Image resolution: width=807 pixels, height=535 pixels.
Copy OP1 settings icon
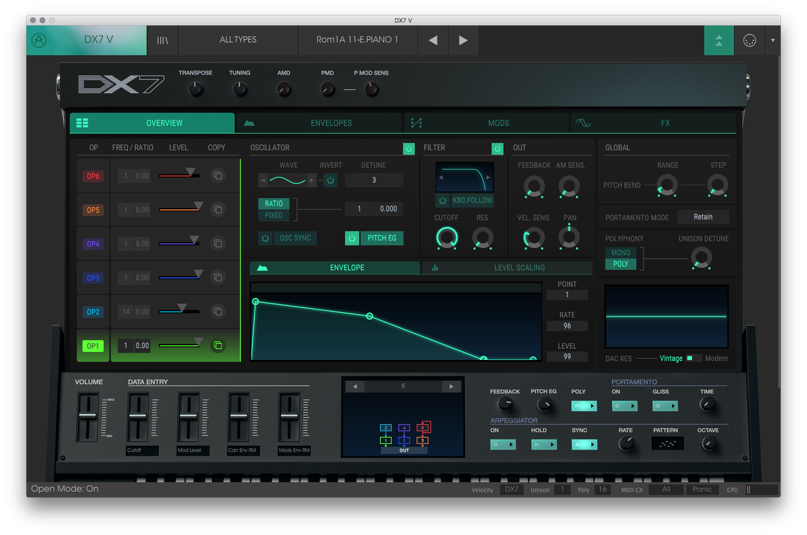click(x=217, y=345)
